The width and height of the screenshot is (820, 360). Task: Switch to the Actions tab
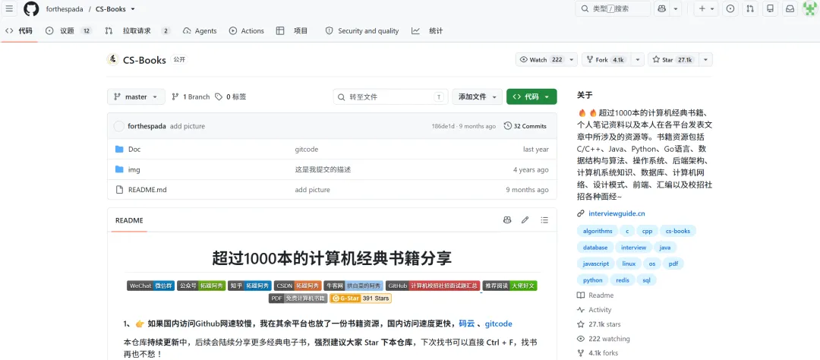point(246,31)
